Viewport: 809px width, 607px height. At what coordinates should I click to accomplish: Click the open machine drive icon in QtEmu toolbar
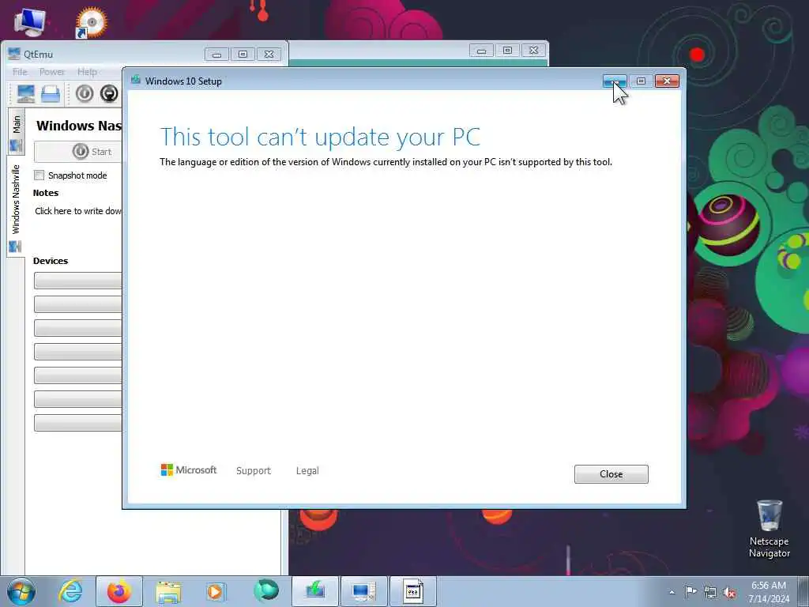51,93
